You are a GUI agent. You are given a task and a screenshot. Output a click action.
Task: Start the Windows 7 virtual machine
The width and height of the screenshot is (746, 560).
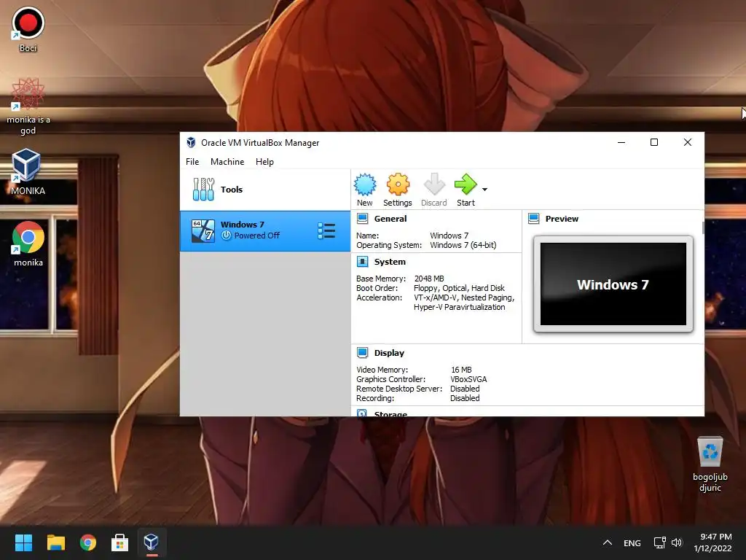point(466,190)
